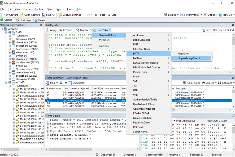Clear Text in the display filter
Viewport: 235px width, 157px height.
227,30
